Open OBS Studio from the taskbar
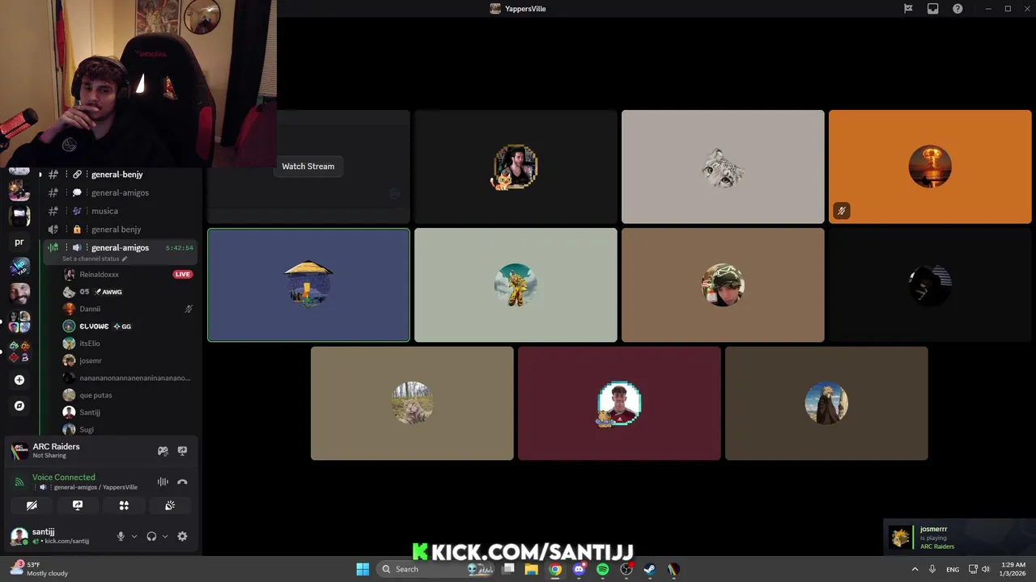The image size is (1036, 582). [x=626, y=569]
